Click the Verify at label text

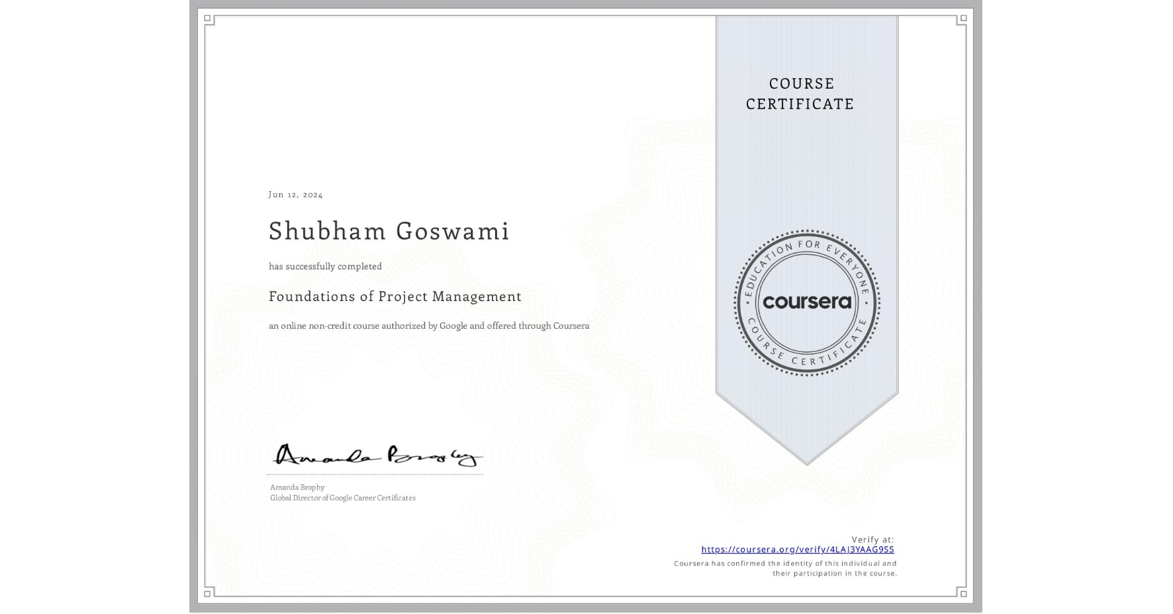click(871, 538)
